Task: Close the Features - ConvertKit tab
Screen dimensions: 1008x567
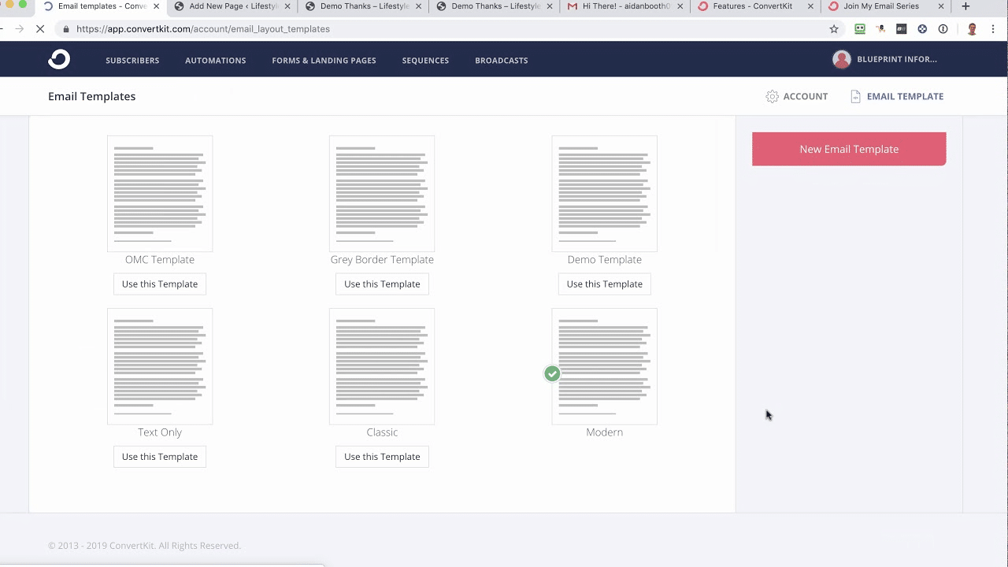Action: click(810, 6)
